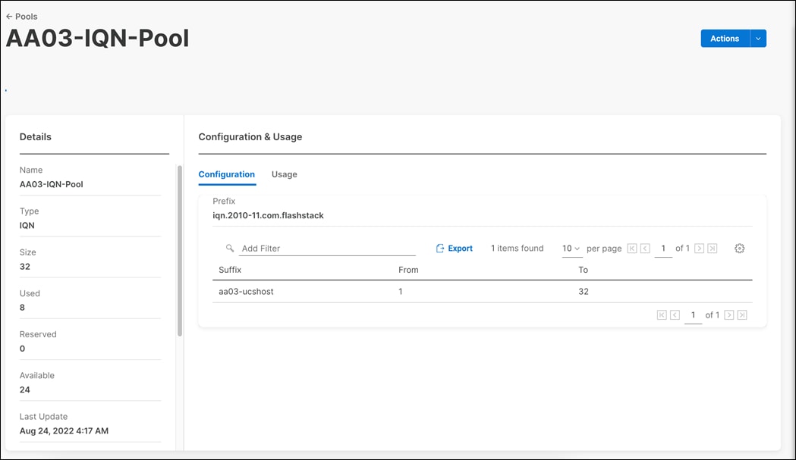Switch to the Usage tab

point(284,174)
